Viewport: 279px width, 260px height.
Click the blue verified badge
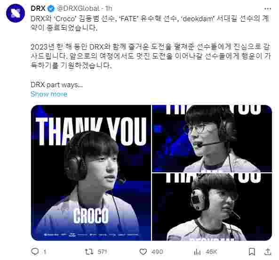coord(51,8)
